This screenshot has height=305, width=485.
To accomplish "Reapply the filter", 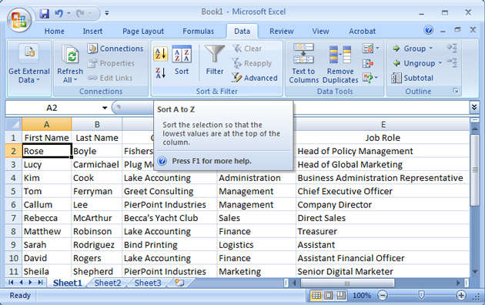I will point(252,63).
